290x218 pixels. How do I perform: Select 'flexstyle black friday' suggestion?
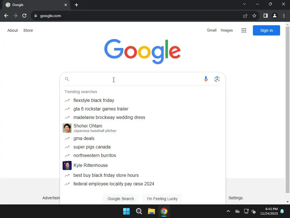[143, 100]
